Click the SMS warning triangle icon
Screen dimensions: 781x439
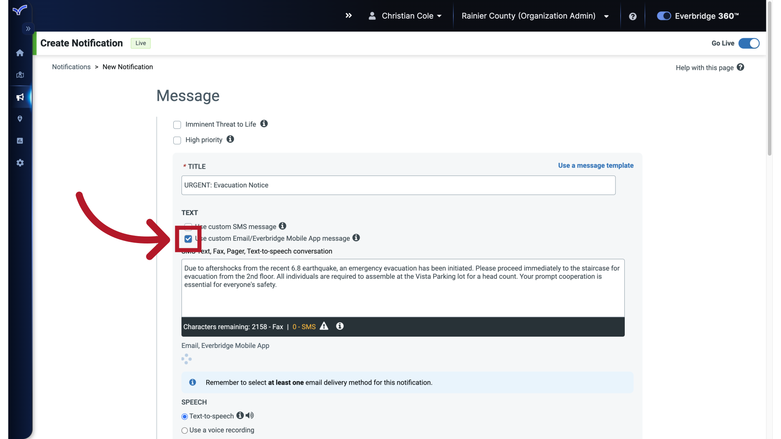324,326
